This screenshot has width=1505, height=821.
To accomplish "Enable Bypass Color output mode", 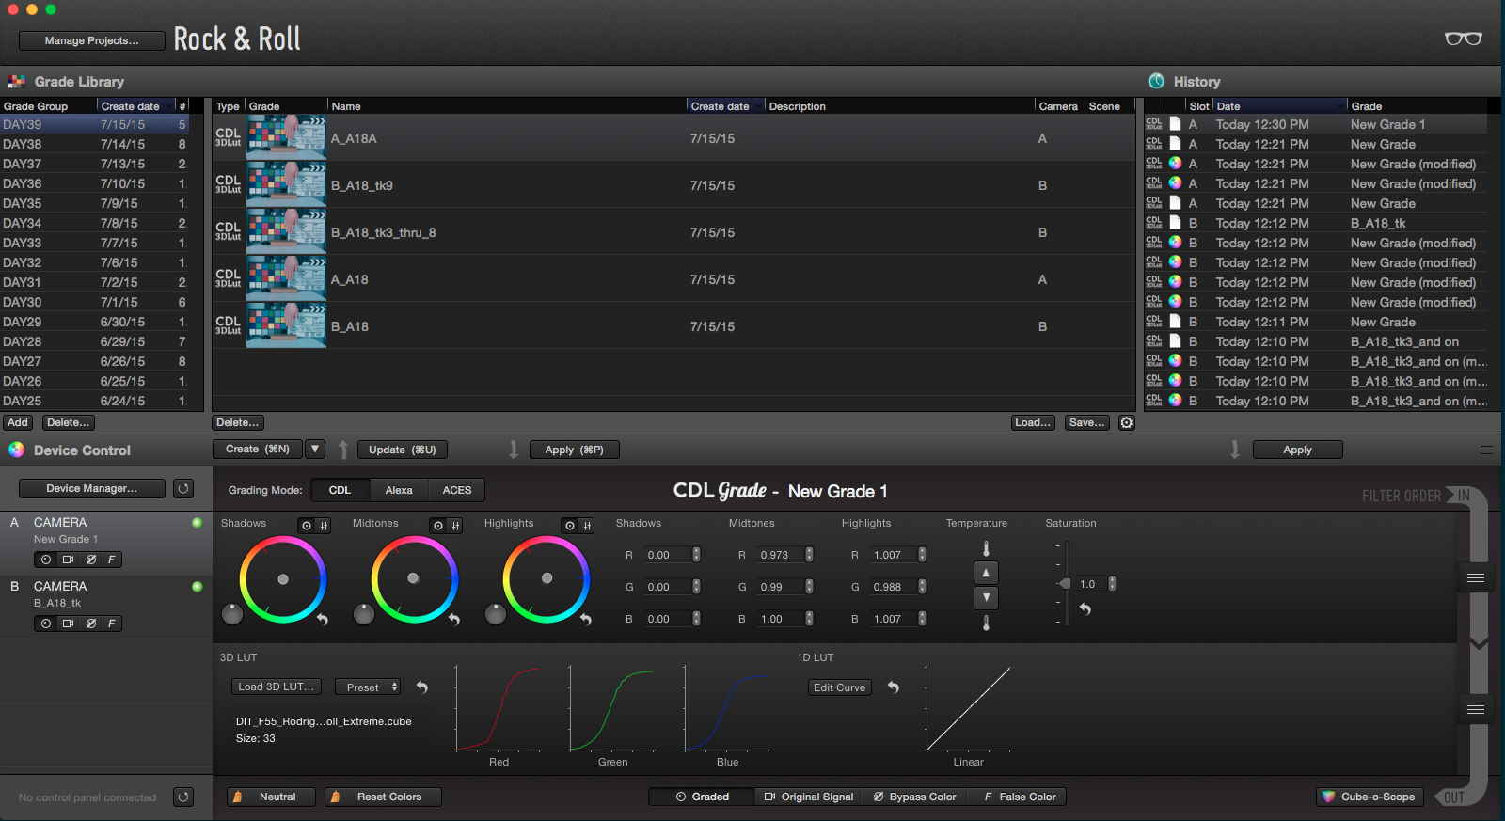I will pos(915,797).
